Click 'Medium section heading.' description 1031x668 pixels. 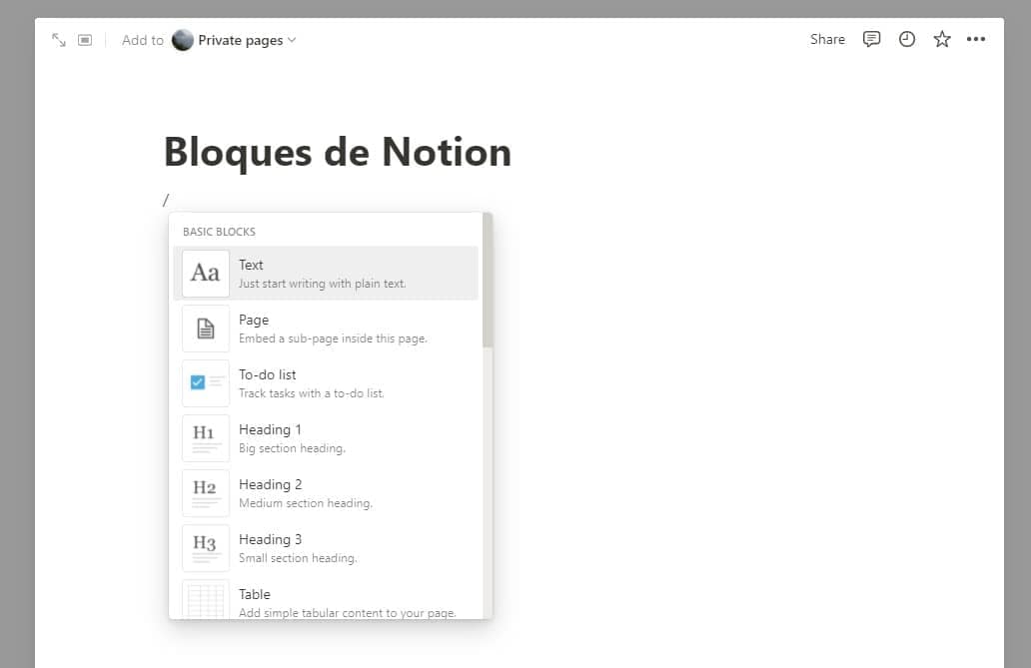[306, 503]
